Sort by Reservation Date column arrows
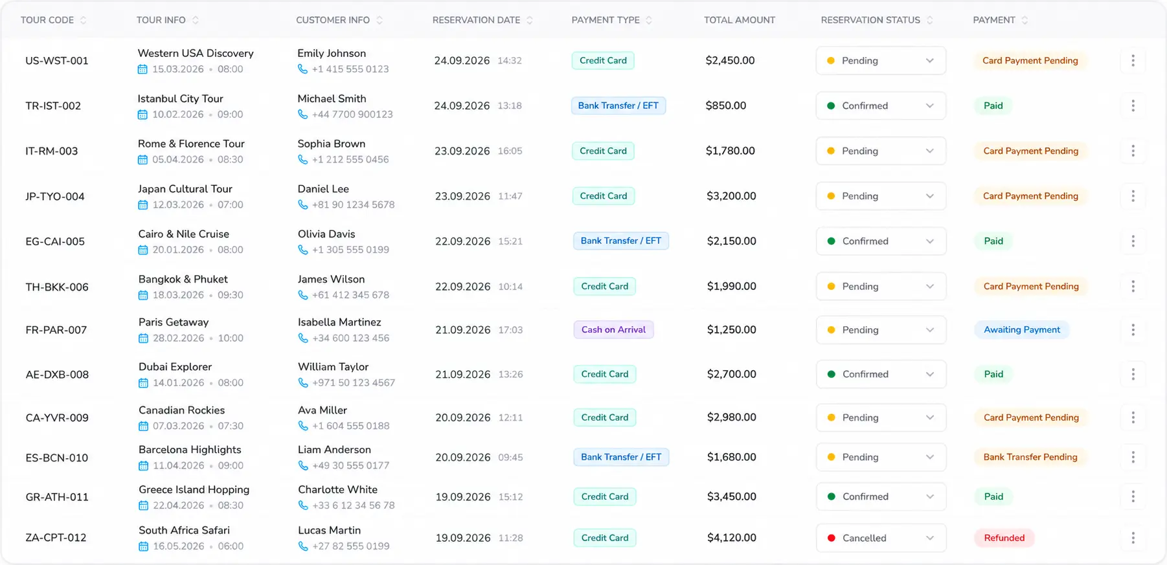Viewport: 1167px width, 565px height. click(530, 20)
